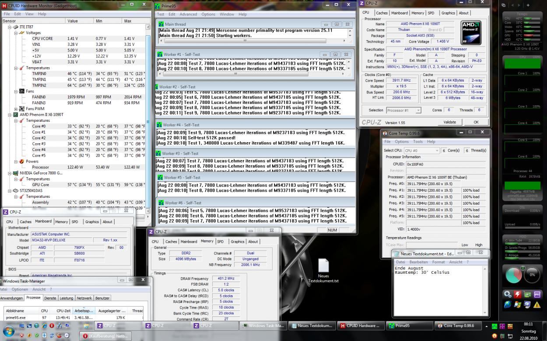Click the OK button in CPU-Z

[476, 122]
